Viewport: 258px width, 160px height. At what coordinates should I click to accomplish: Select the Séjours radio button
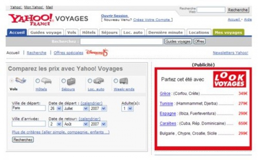64,81
